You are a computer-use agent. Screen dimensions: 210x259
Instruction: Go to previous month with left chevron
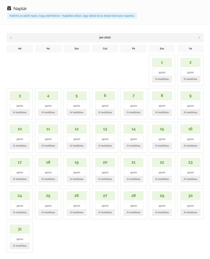11,38
